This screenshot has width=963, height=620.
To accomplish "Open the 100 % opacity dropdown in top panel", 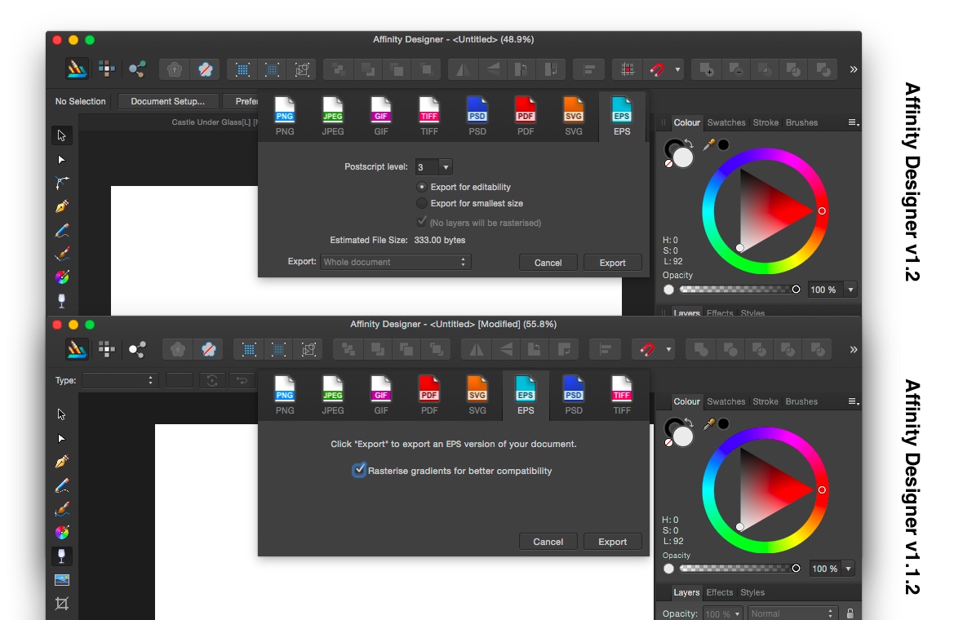I will [x=850, y=290].
